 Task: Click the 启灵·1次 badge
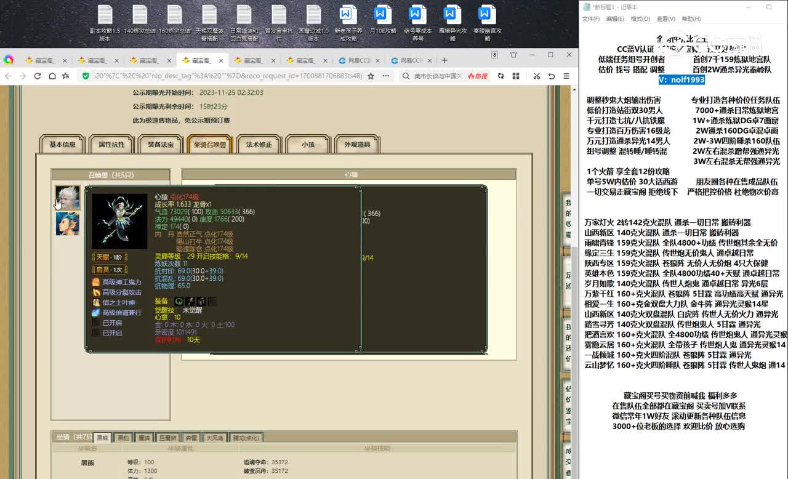[x=110, y=270]
